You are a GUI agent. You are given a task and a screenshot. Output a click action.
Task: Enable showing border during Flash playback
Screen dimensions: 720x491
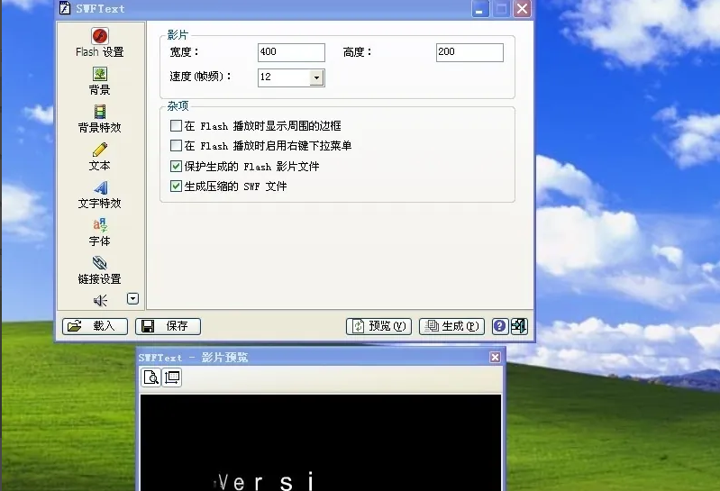coord(176,126)
